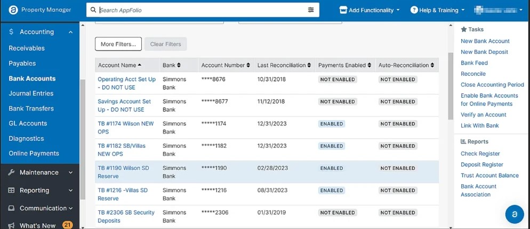Image resolution: width=530 pixels, height=229 pixels.
Task: Open the AppFolio chat assistant bubble
Action: click(x=515, y=214)
